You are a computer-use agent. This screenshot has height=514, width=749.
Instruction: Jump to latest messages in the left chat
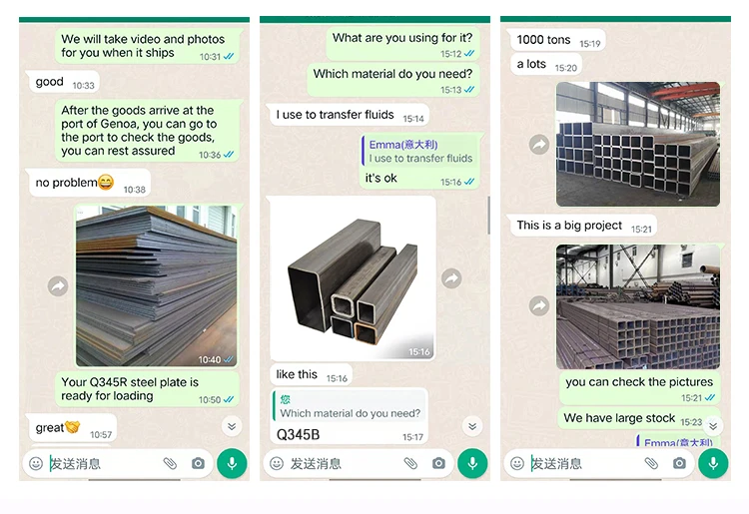(x=232, y=426)
